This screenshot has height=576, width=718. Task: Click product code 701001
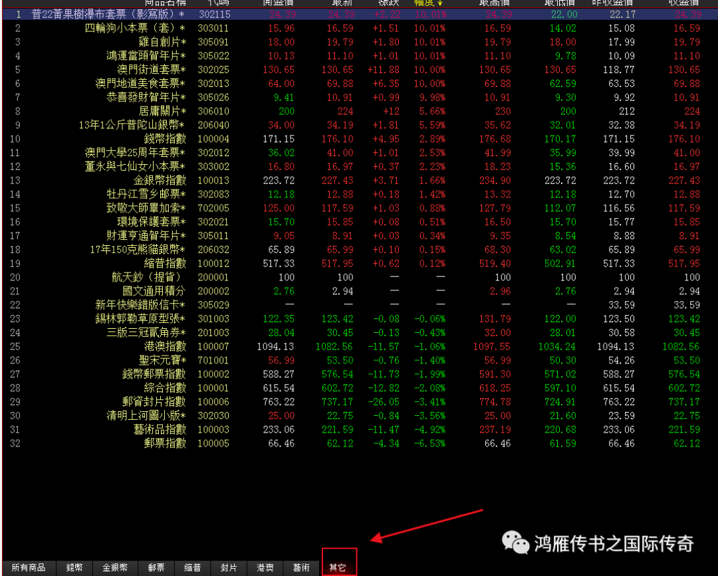pos(213,360)
